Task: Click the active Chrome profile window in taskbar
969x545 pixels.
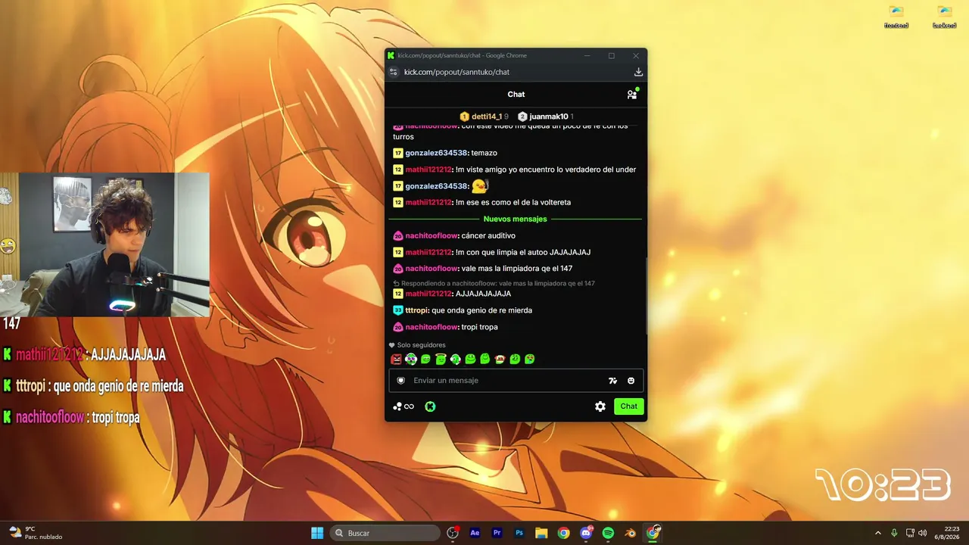Action: click(x=653, y=533)
